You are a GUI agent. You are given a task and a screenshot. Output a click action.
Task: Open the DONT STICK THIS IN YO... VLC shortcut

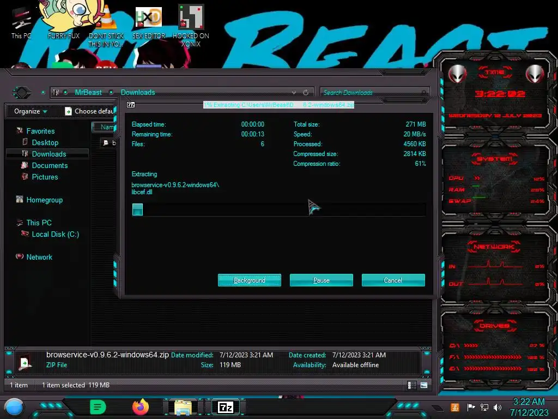click(x=106, y=26)
